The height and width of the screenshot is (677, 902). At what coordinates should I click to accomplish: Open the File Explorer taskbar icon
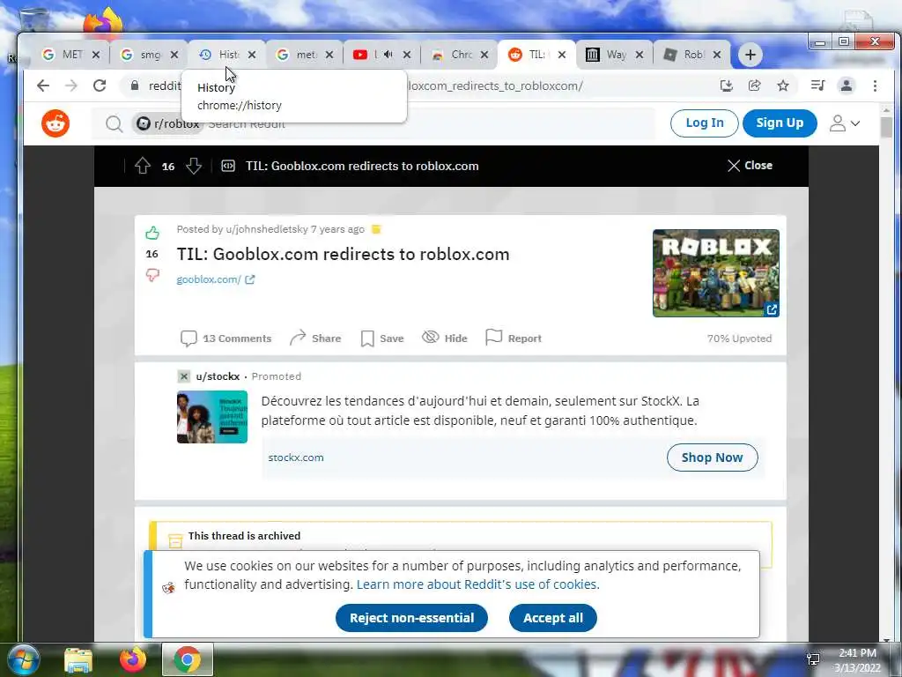point(78,659)
